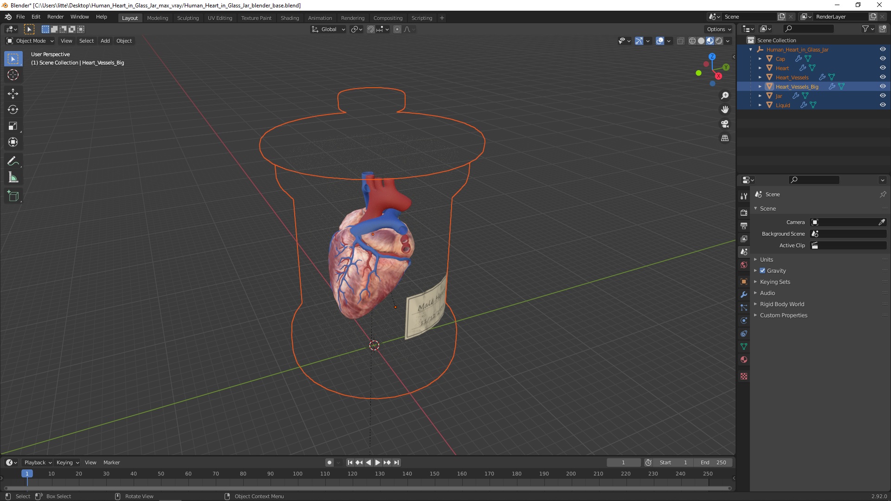Image resolution: width=891 pixels, height=501 pixels.
Task: Click the viewport zoom magnifier icon
Action: click(725, 96)
